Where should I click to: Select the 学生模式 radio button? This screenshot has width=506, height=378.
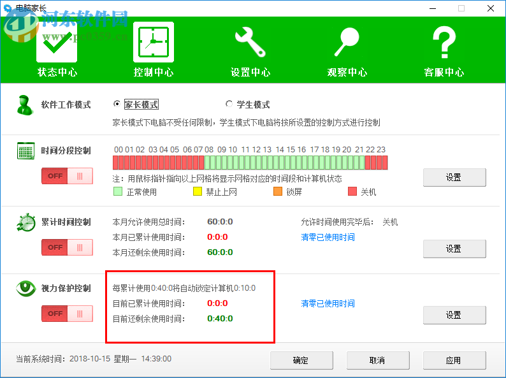point(229,104)
